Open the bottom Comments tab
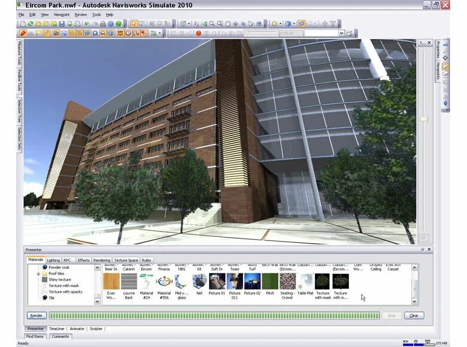This screenshot has width=467, height=347. click(60, 337)
